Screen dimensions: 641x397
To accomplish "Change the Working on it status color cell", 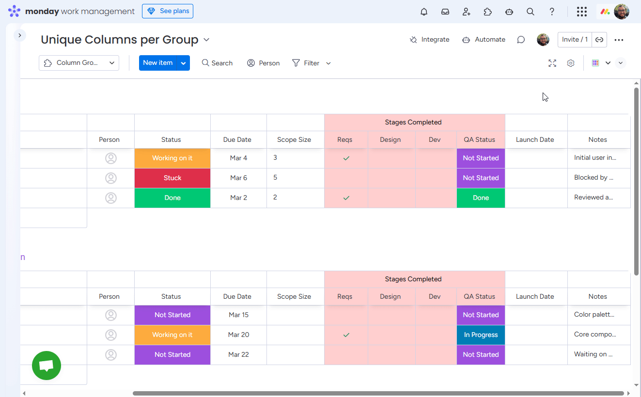I will coord(172,158).
